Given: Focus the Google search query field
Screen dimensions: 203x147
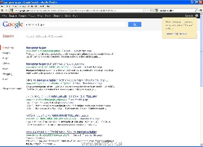Looking at the screenshot, I should point(75,25).
